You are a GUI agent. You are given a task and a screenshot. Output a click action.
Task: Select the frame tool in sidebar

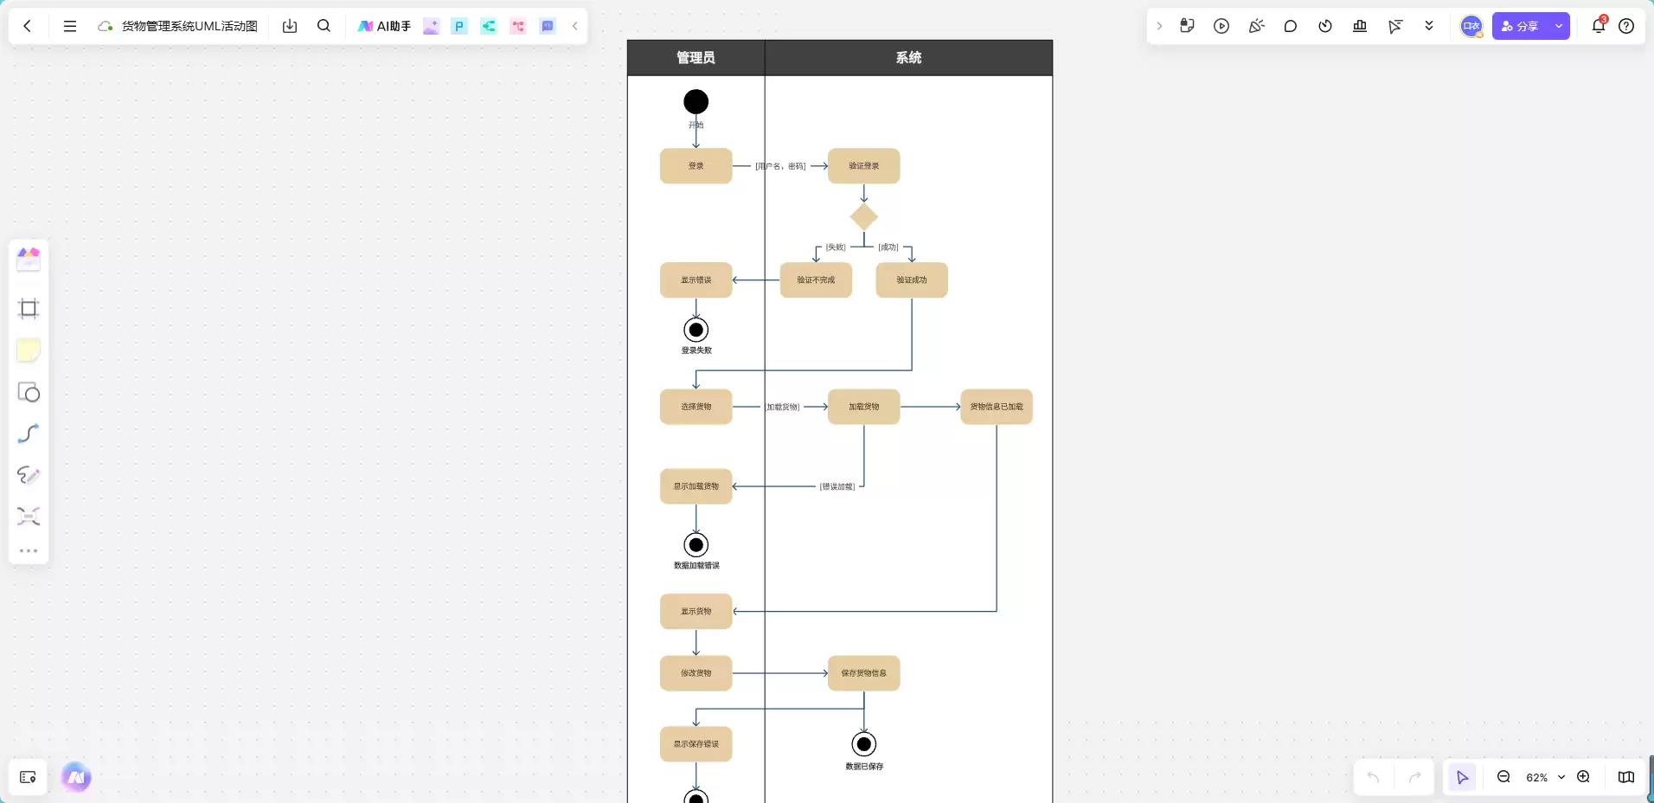coord(29,309)
